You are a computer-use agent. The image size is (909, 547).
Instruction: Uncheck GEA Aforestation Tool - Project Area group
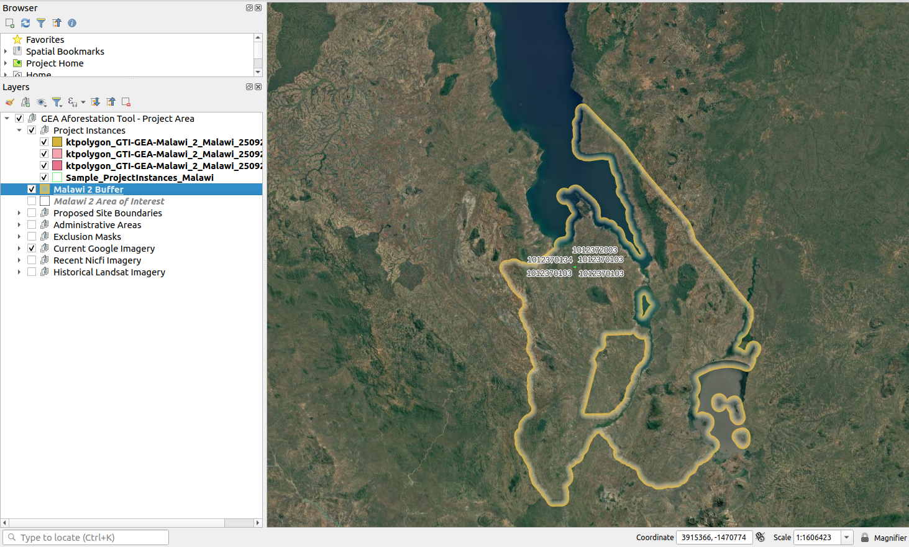click(19, 119)
